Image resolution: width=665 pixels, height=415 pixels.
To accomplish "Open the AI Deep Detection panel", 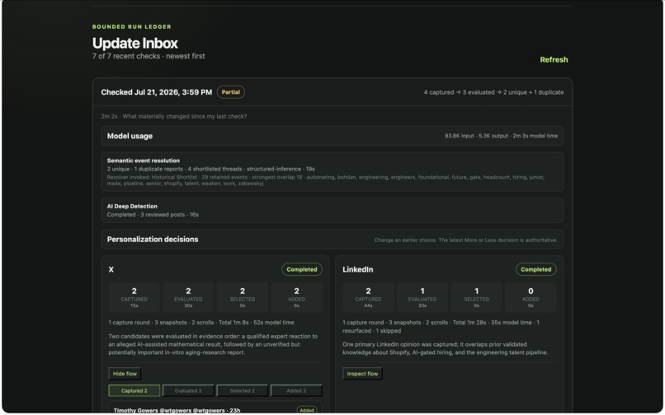I will click(332, 210).
